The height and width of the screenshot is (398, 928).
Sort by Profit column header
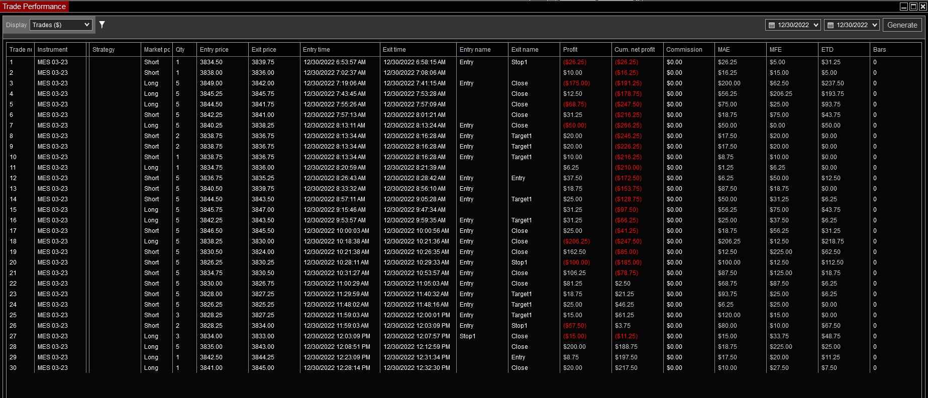pyautogui.click(x=586, y=50)
